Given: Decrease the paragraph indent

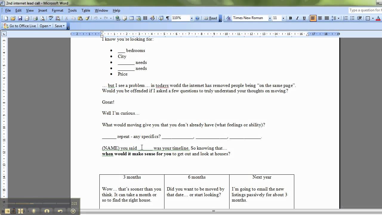Looking at the screenshot, I should pyautogui.click(x=359, y=18).
